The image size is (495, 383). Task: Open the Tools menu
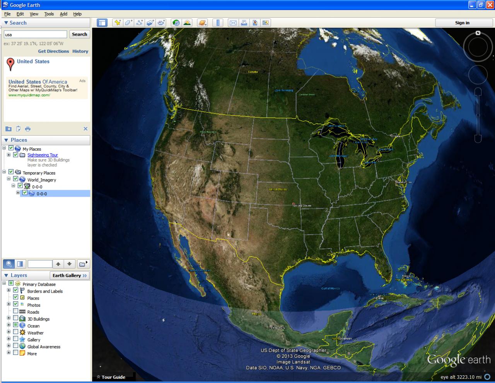point(49,14)
